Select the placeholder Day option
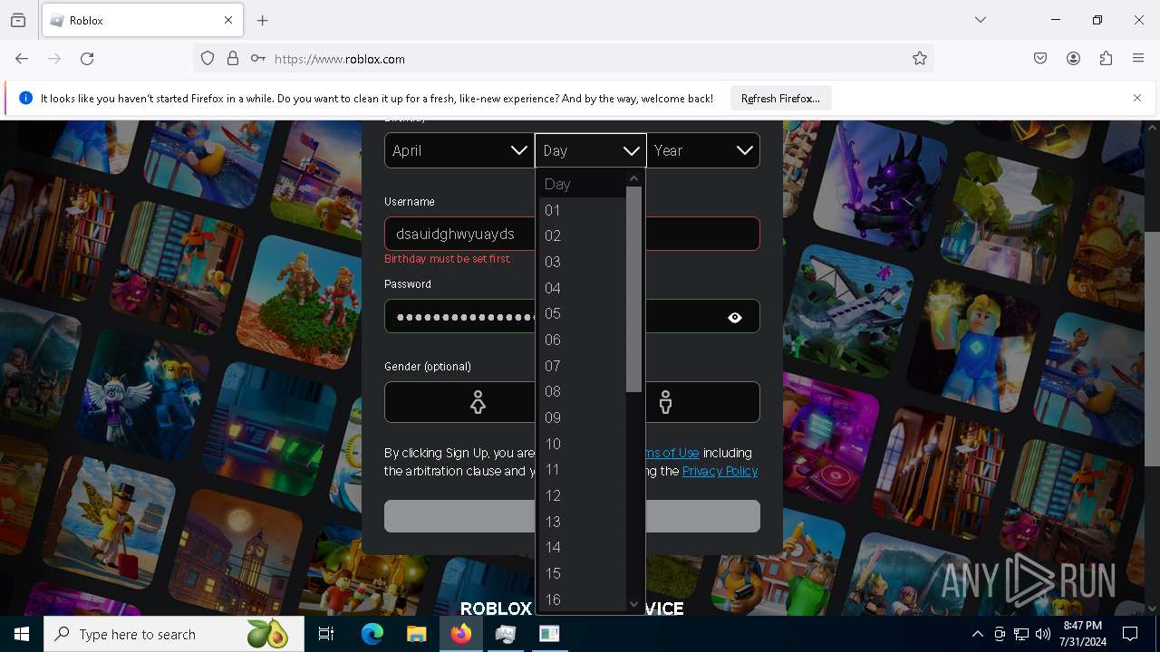Screen dimensions: 1160x652 [x=583, y=184]
